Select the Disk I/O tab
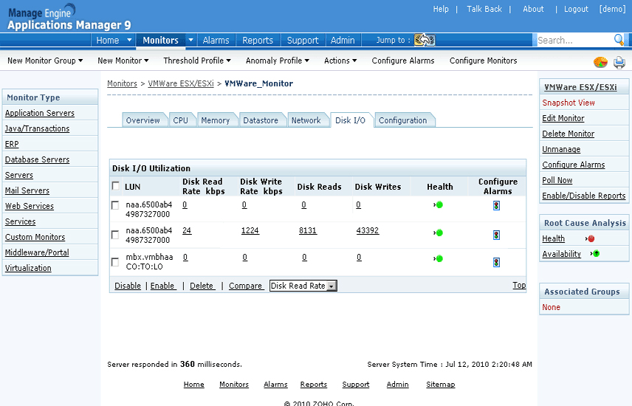The image size is (632, 406). point(350,120)
